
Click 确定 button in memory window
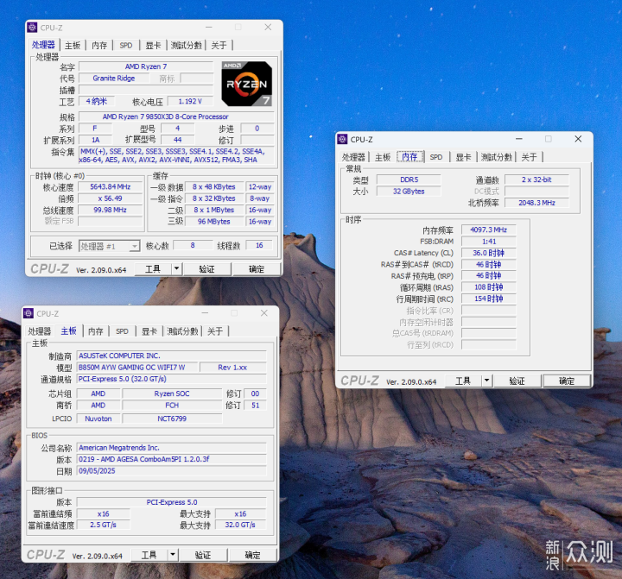(x=567, y=381)
